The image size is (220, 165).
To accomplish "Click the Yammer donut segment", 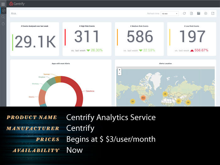I will (x=58, y=80).
